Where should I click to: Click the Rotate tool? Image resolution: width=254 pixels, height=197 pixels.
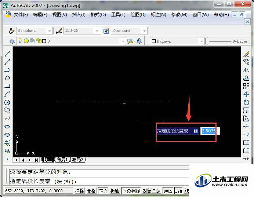(246, 102)
